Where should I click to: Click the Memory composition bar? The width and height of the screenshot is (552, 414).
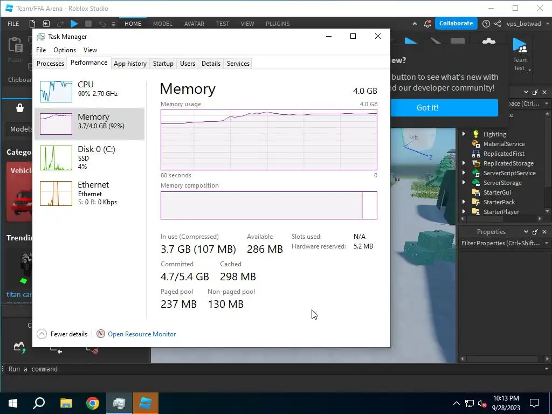[268, 205]
